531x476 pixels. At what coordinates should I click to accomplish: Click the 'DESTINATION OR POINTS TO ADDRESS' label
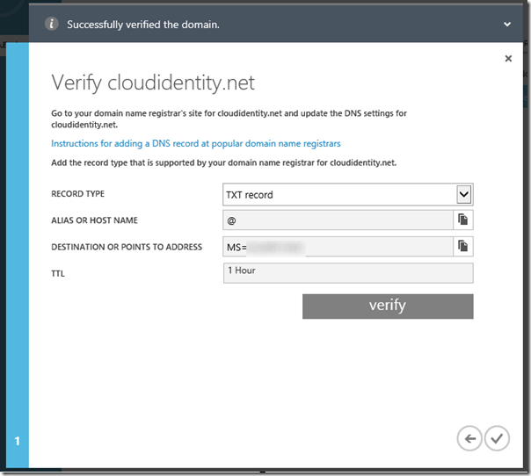pos(127,247)
